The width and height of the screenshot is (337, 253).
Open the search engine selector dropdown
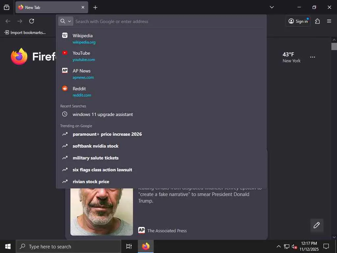pyautogui.click(x=66, y=21)
